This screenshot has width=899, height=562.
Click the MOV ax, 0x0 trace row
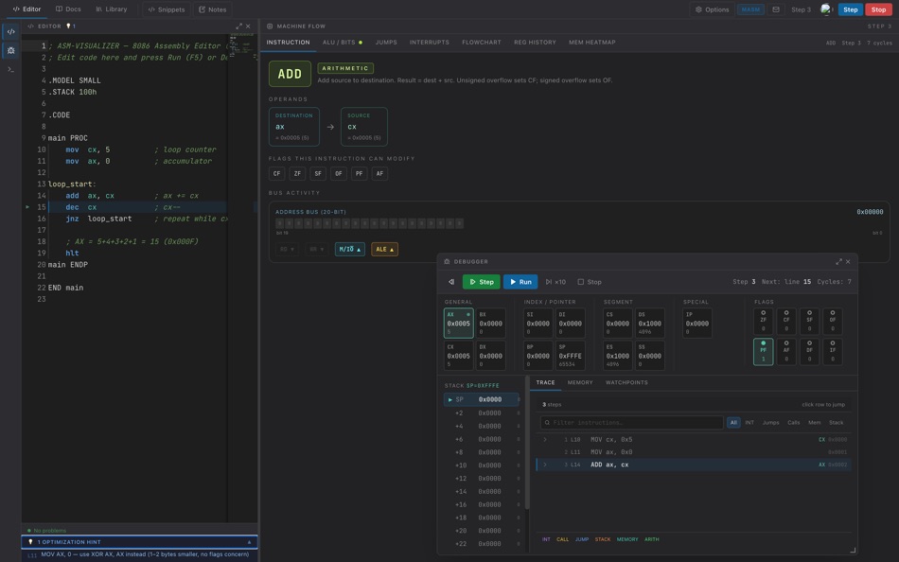[x=694, y=452]
